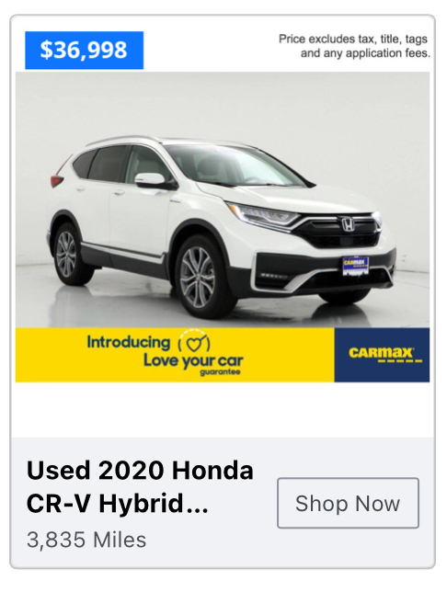Click the CarMax license plate on bumper

click(356, 266)
